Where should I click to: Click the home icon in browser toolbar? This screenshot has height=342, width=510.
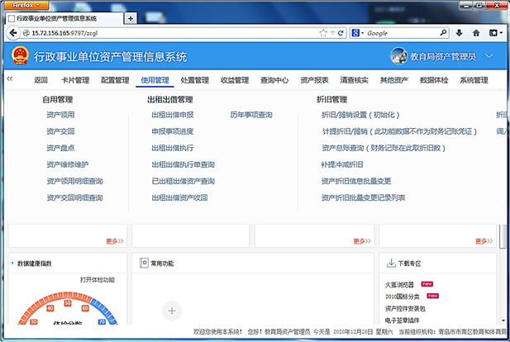coord(476,33)
